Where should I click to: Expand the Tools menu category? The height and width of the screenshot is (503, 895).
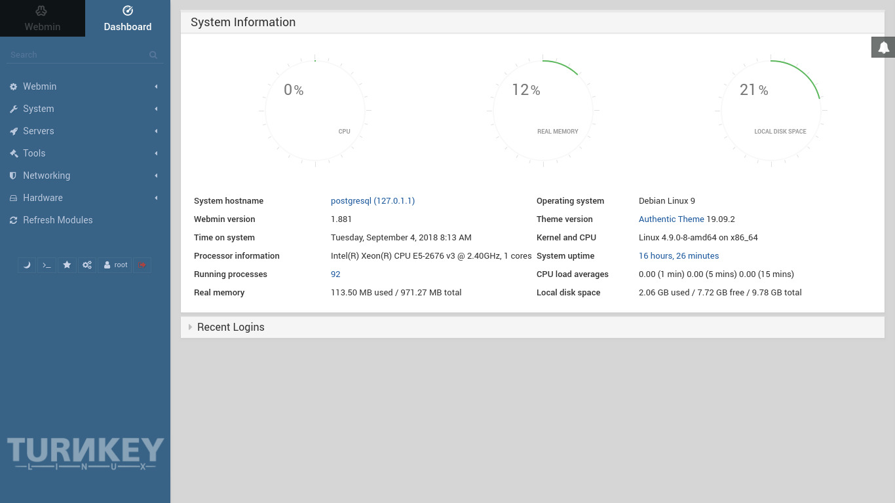pyautogui.click(x=34, y=153)
